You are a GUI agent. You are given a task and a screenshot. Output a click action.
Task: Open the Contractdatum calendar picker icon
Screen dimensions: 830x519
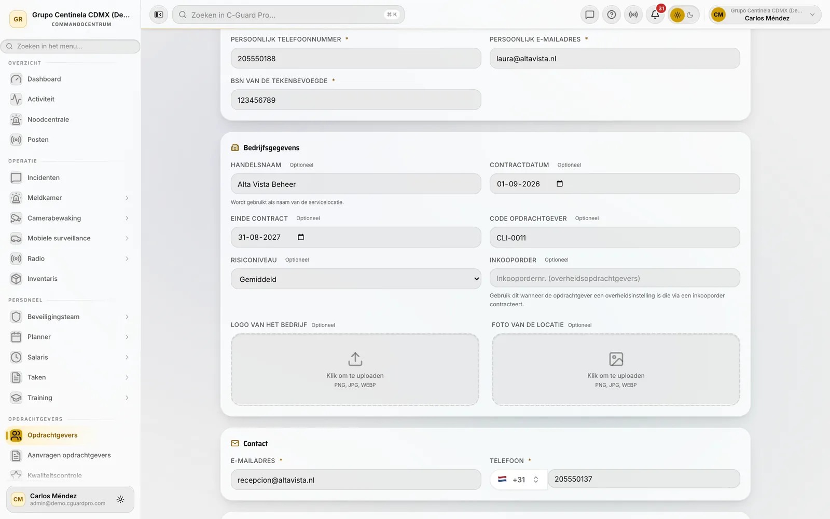coord(560,184)
